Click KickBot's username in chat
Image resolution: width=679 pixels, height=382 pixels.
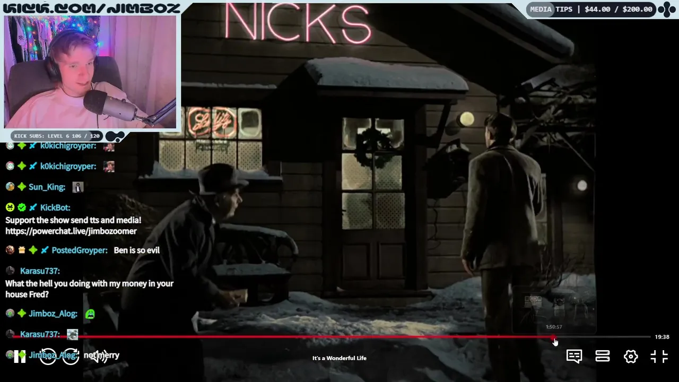point(55,207)
